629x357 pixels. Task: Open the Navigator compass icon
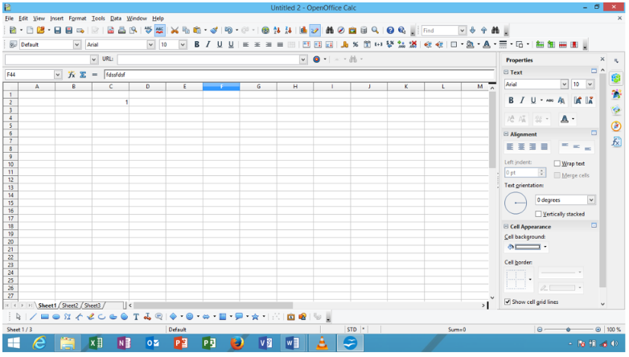point(341,31)
